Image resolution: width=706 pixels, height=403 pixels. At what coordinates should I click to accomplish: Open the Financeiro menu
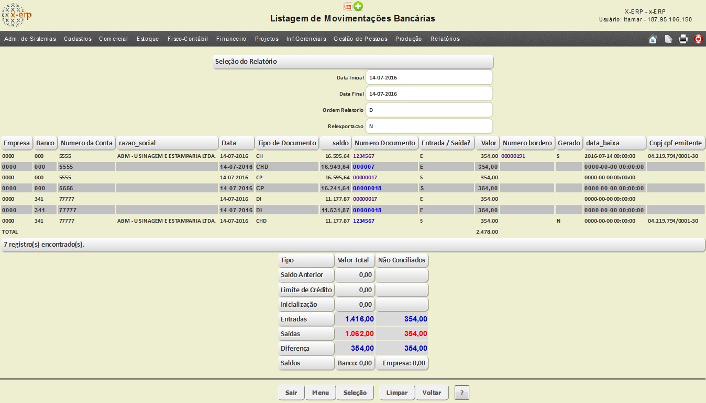(231, 39)
